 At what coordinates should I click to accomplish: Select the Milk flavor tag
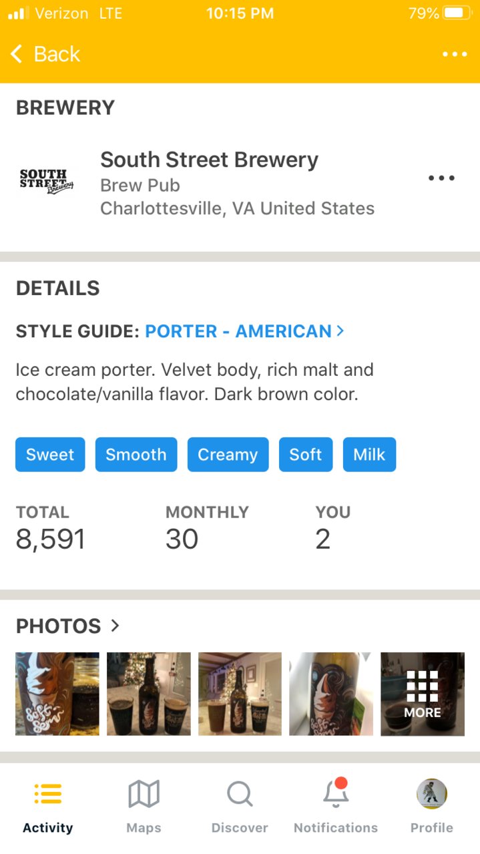pos(369,455)
